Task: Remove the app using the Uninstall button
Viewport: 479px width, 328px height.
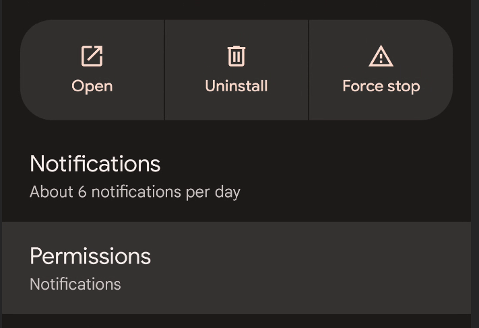Action: point(236,70)
